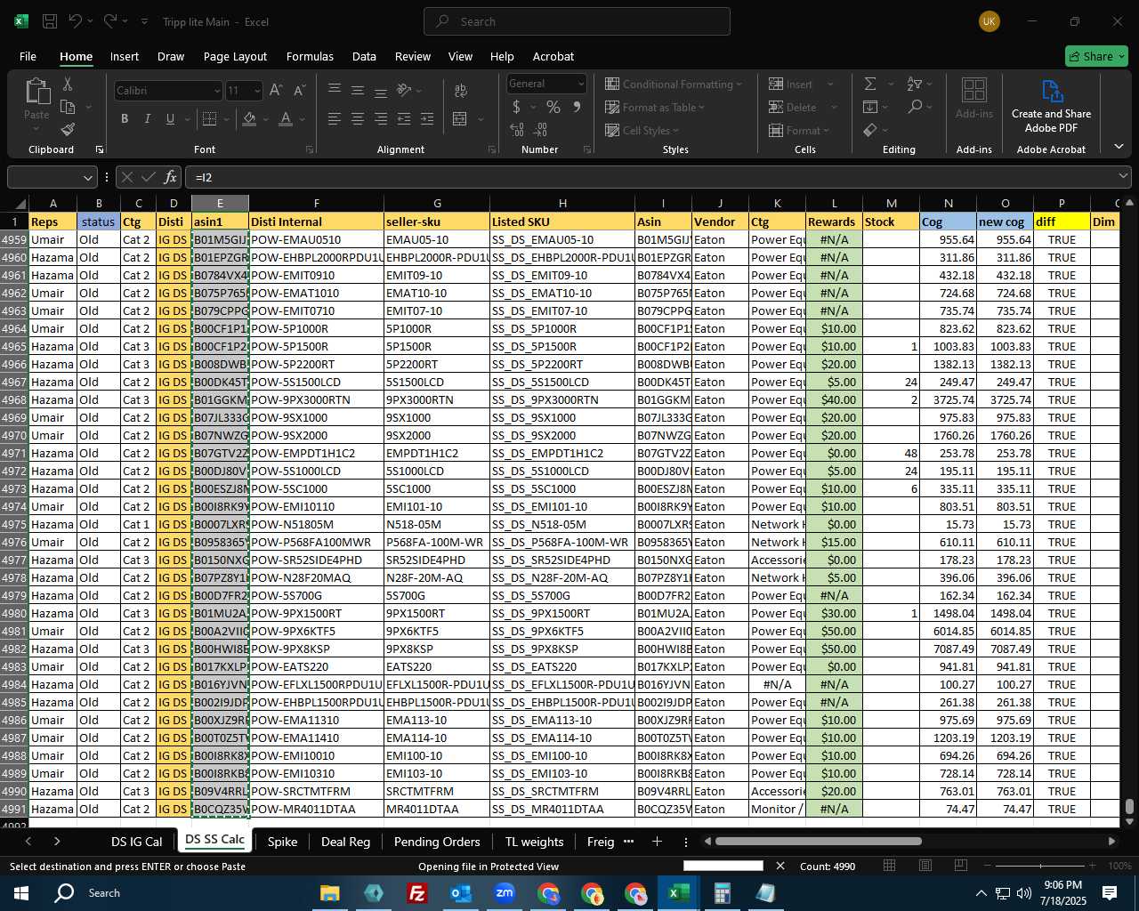Screen dimensions: 1139x911
Task: Open Zoom app from taskbar
Action: (505, 893)
